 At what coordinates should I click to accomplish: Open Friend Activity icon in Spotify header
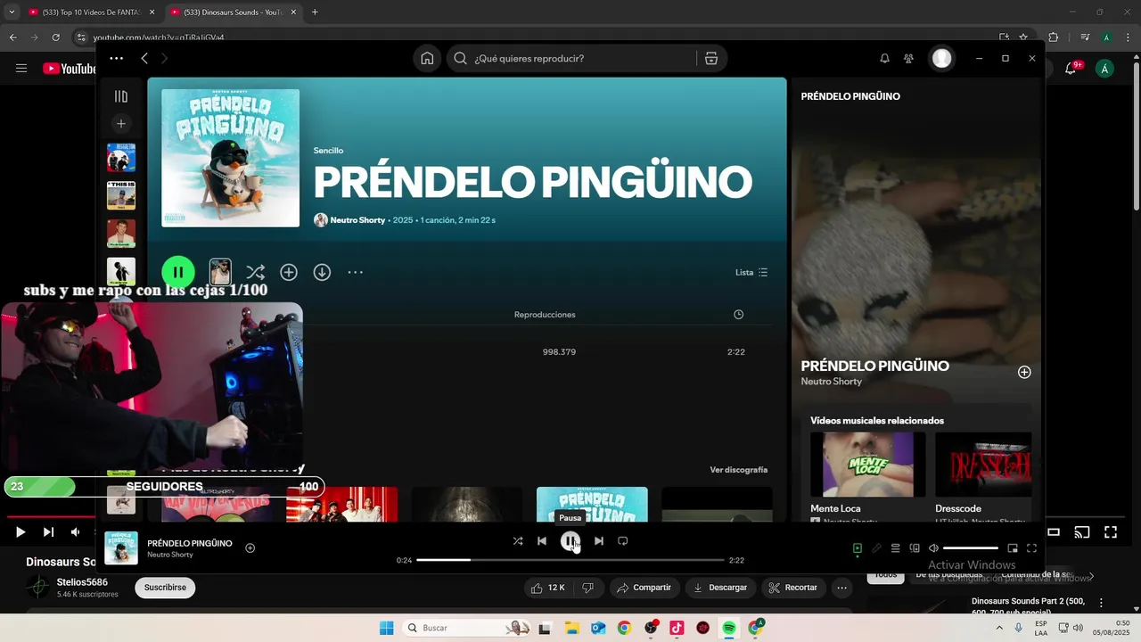[908, 58]
